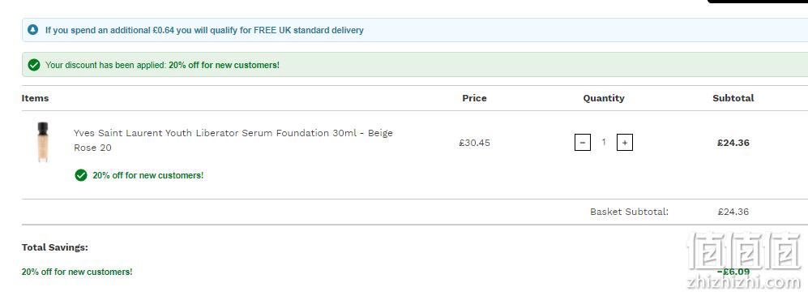Image resolution: width=808 pixels, height=296 pixels.
Task: Click the Quantity column header
Action: pos(604,98)
